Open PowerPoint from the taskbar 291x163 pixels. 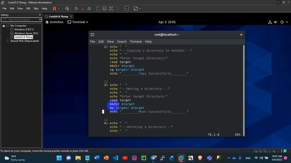pos(106,158)
